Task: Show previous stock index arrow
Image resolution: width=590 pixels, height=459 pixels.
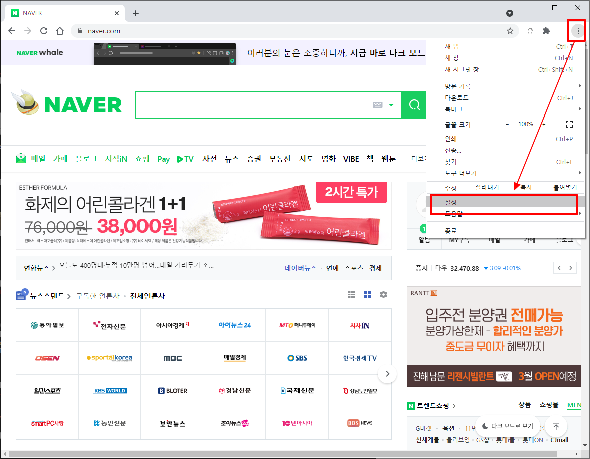Action: point(559,268)
